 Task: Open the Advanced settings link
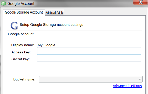tap(127, 86)
